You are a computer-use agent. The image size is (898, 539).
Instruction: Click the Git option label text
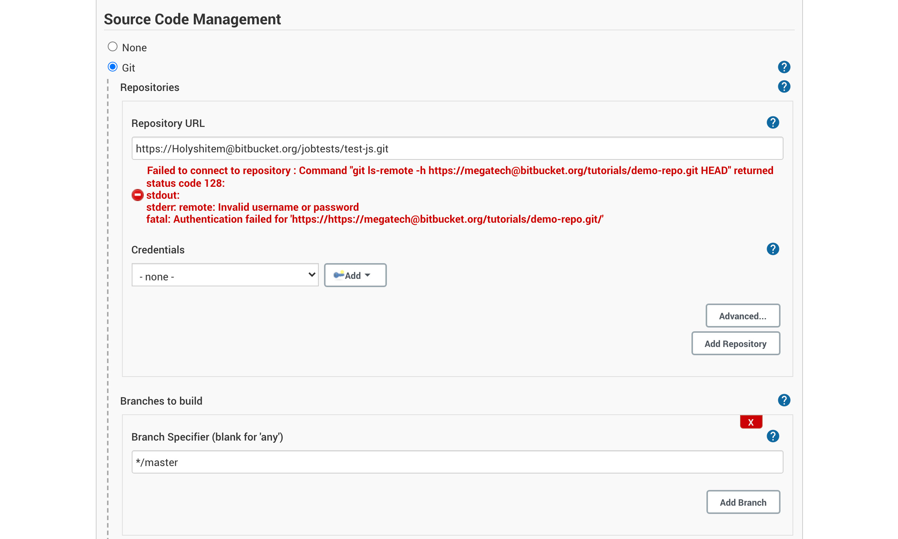[x=128, y=68]
